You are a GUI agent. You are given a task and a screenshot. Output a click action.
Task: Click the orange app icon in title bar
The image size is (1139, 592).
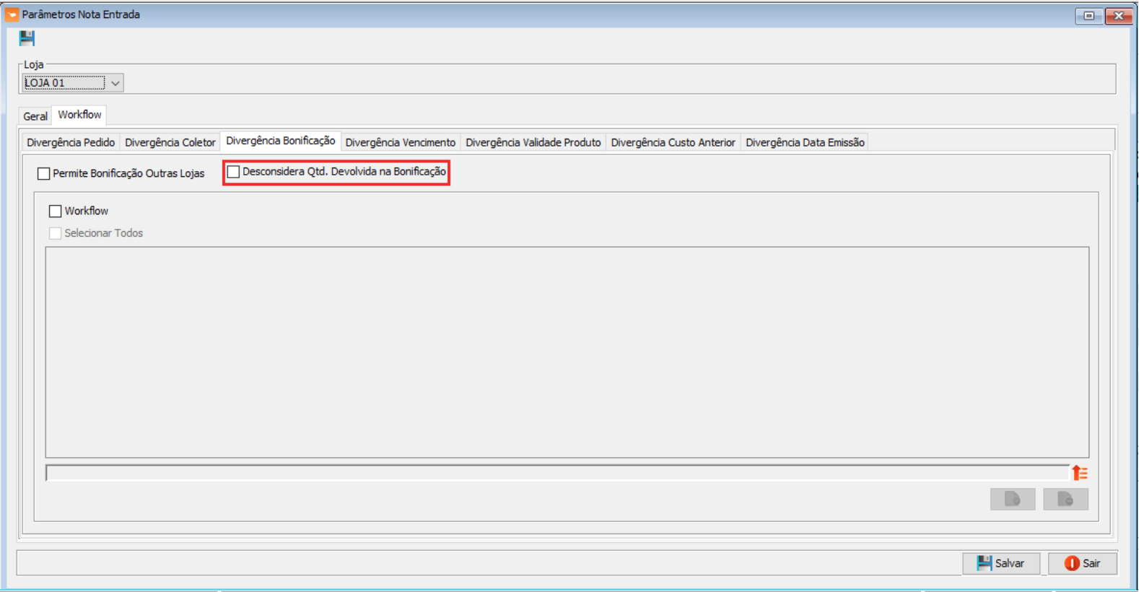click(x=12, y=14)
